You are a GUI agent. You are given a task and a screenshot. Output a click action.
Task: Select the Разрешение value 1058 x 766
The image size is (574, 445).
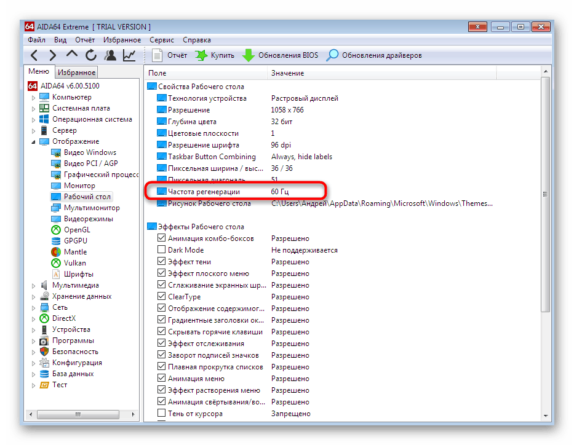click(x=287, y=109)
